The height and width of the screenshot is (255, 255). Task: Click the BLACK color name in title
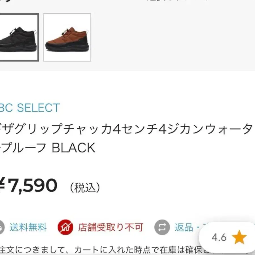[x=73, y=148]
